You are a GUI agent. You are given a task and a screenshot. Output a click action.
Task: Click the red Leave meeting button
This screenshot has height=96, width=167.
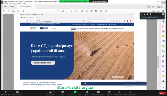(x=162, y=93)
